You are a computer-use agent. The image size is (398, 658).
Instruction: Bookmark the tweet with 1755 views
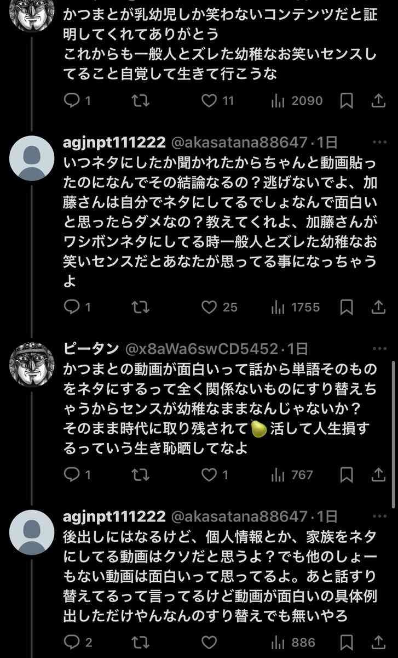346,308
